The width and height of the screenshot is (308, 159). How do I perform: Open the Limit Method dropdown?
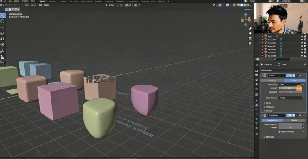[290, 98]
